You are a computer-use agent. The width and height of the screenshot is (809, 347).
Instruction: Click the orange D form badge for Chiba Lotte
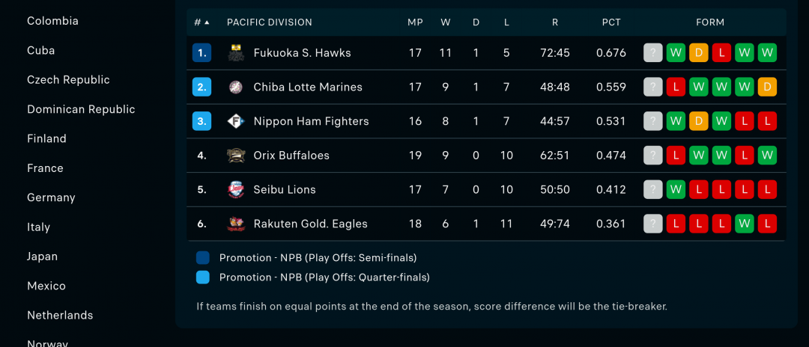(x=767, y=87)
